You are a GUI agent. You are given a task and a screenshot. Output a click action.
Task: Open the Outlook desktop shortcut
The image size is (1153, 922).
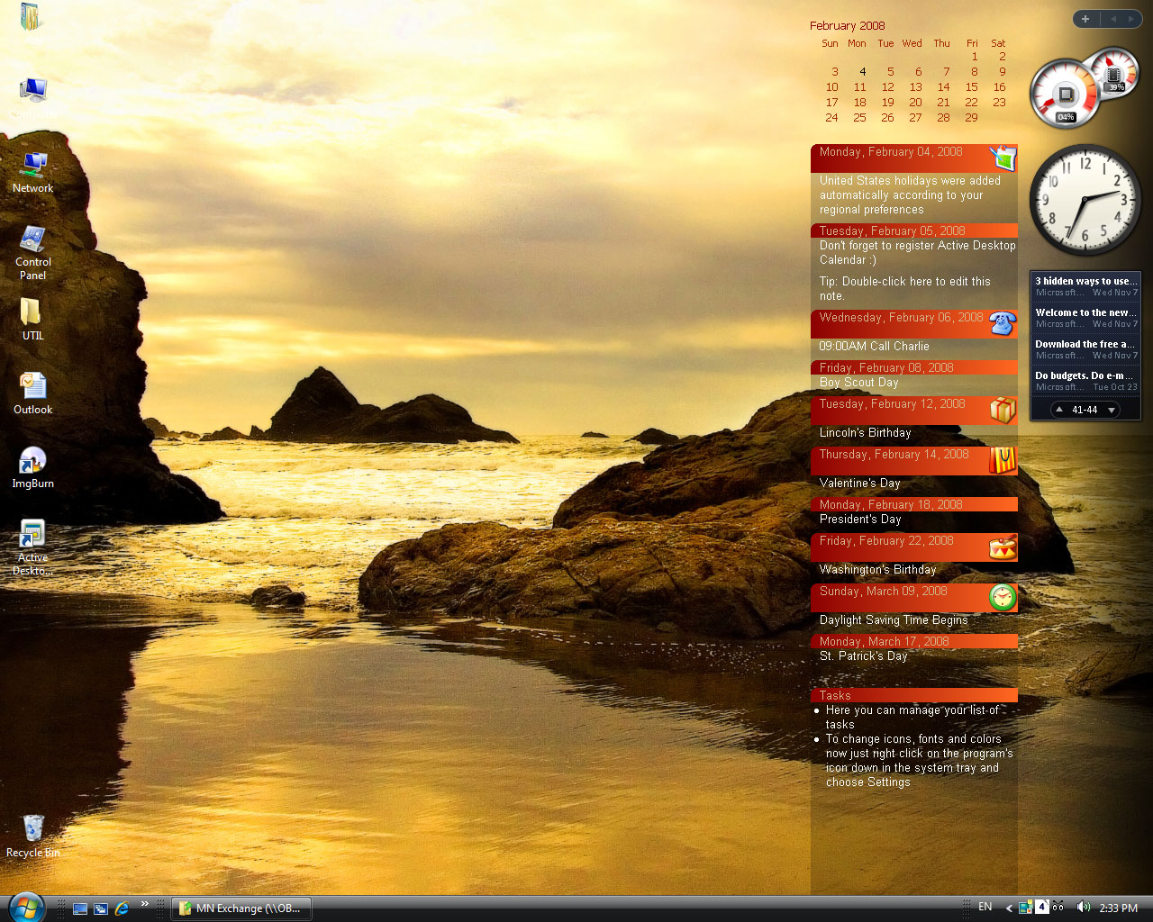pos(32,387)
